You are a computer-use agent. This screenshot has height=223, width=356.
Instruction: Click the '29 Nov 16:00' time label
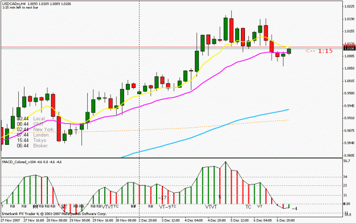click(103, 221)
